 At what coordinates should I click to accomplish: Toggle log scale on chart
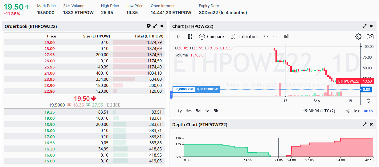(x=357, y=111)
